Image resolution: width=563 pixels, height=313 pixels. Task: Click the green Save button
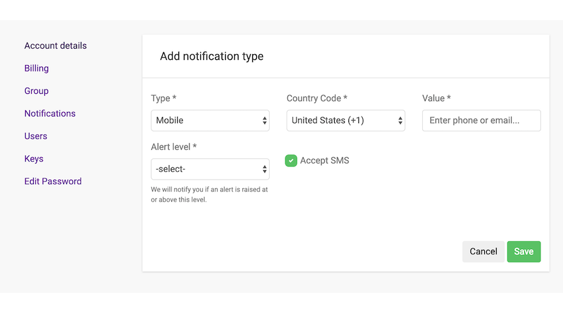[x=524, y=252]
